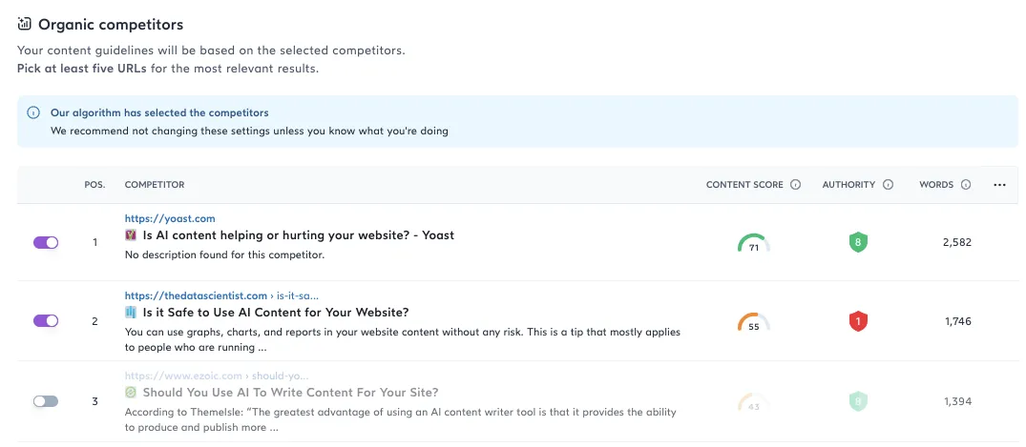Disable the thedatascientist.com competitor toggle
The image size is (1026, 447).
point(46,321)
